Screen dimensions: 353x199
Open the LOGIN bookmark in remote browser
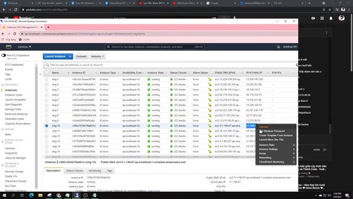tap(24, 39)
